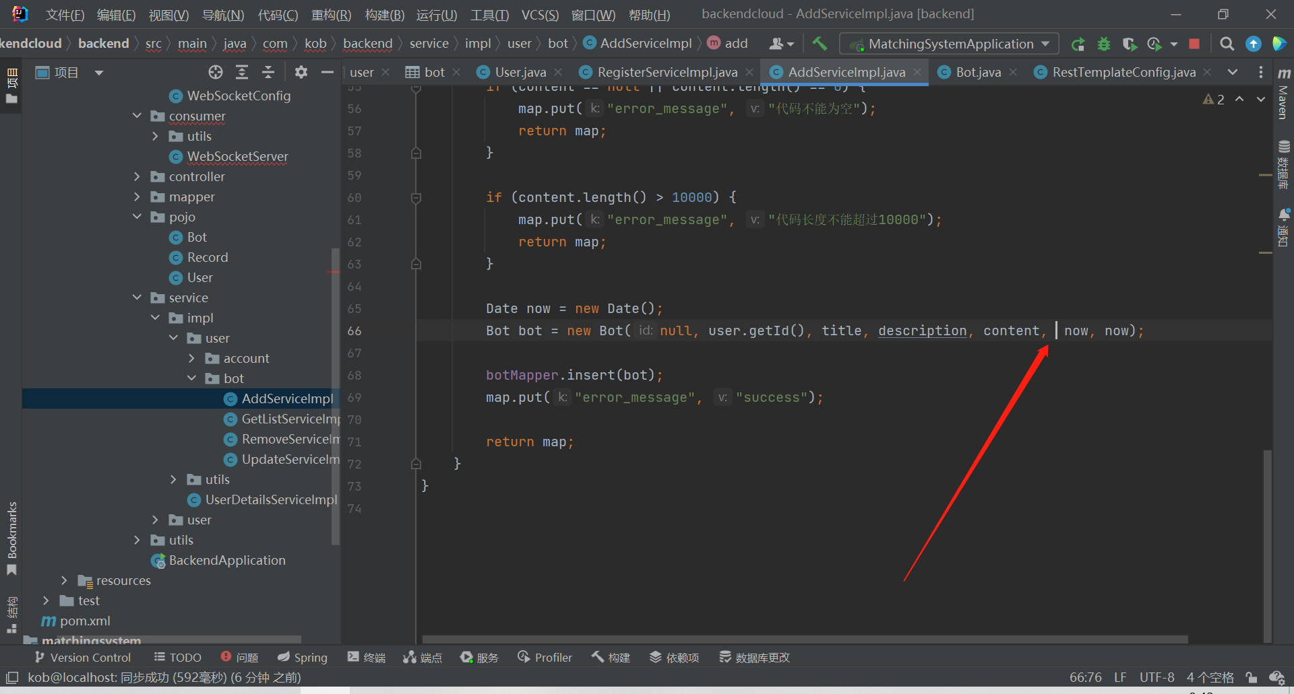The width and height of the screenshot is (1294, 694).
Task: Open the Bookmarks tool window
Action: coord(11,539)
